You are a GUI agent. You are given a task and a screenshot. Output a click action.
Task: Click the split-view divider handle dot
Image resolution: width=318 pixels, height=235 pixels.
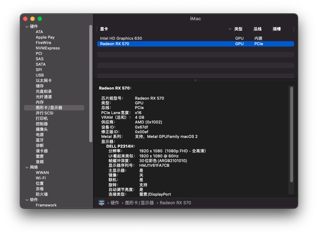pyautogui.click(x=195, y=80)
